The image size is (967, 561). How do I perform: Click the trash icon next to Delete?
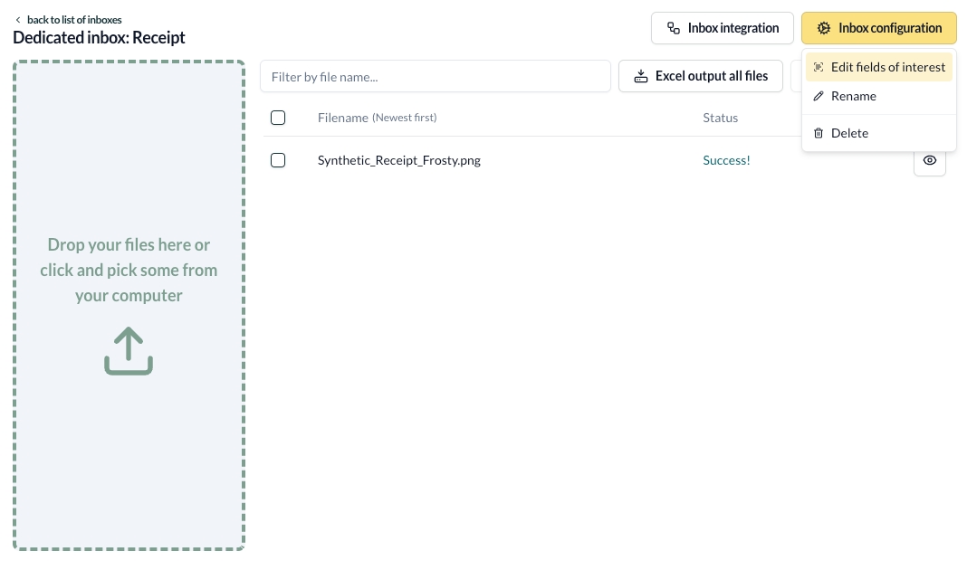click(819, 133)
